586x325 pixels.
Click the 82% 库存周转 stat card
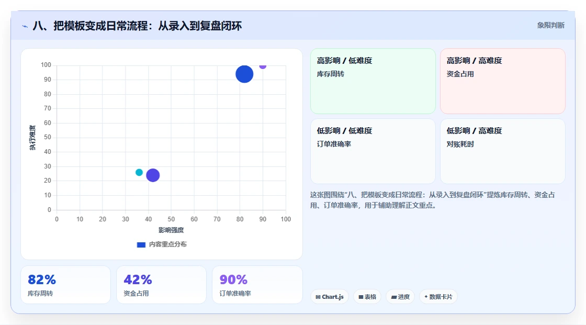tap(66, 285)
